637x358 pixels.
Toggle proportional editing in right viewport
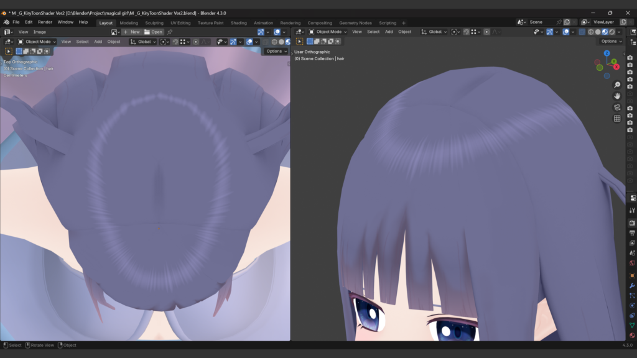486,32
